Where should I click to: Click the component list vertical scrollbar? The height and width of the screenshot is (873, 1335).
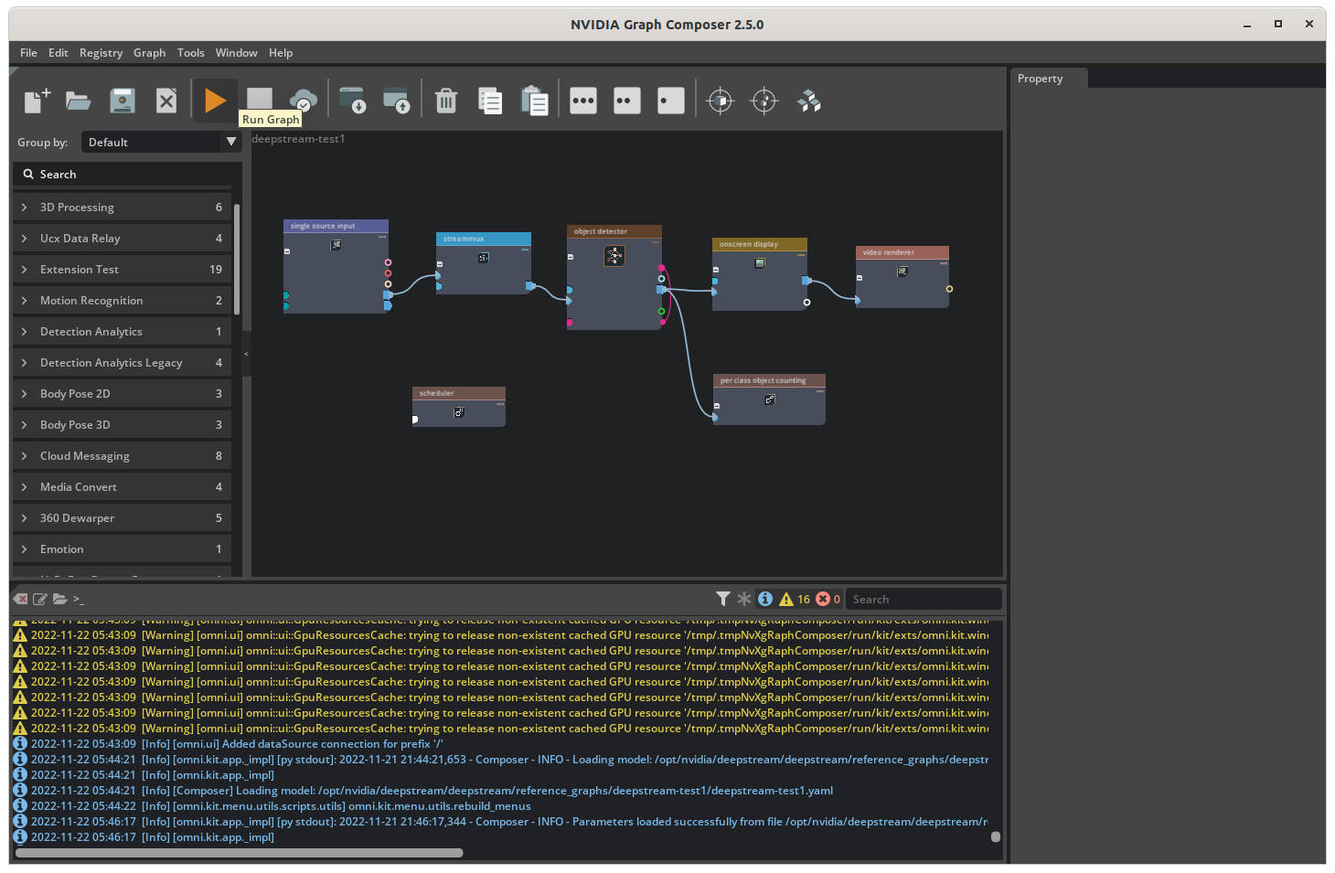237,260
